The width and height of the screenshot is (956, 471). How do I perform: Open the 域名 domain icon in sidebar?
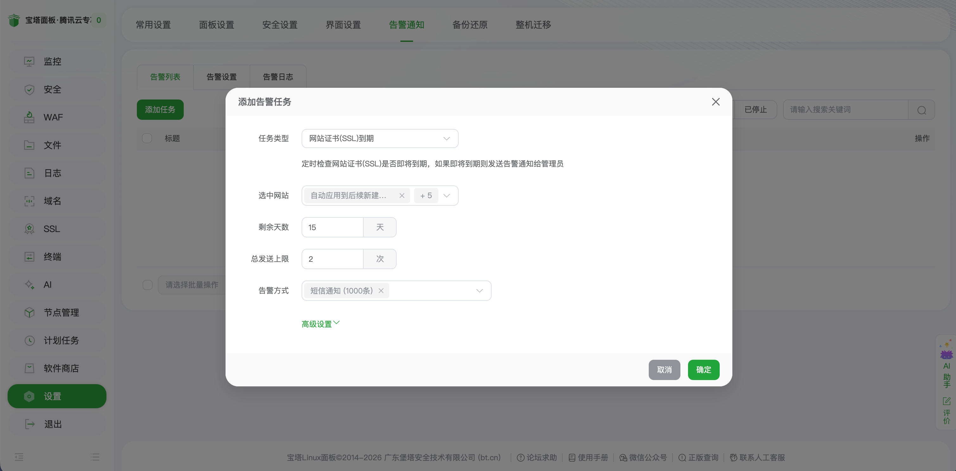click(x=29, y=201)
